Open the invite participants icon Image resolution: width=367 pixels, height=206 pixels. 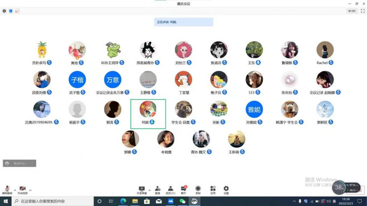click(x=158, y=190)
